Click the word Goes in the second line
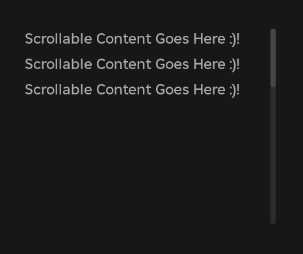Viewport: 303px width, 254px height. (172, 64)
